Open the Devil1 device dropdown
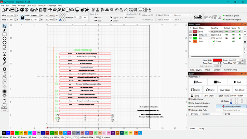 click(x=235, y=114)
